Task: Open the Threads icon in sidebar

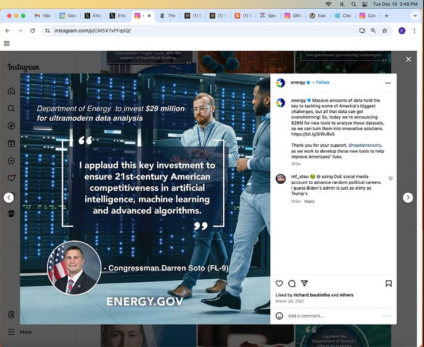Action: (x=11, y=315)
